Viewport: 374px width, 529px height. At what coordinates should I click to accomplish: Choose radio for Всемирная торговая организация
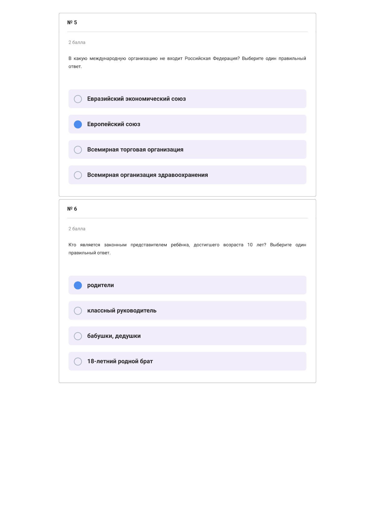click(78, 150)
